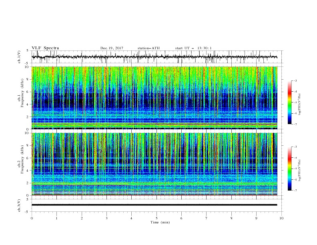The width and height of the screenshot is (317, 245).
Task: Click time axis tick label '3'
Action: pyautogui.click(x=107, y=218)
